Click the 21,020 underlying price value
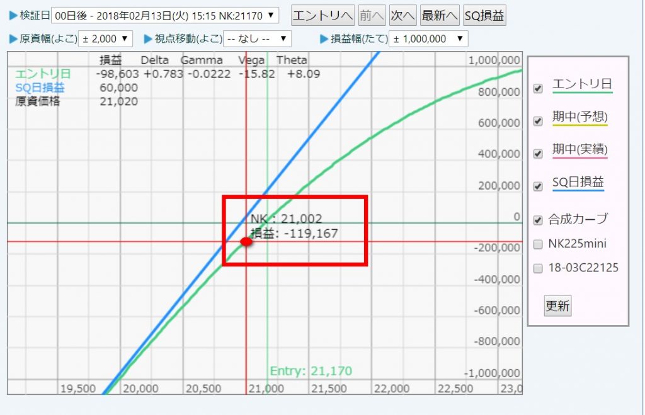 pos(119,101)
